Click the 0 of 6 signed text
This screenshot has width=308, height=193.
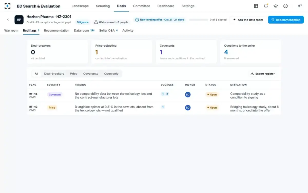click(218, 20)
